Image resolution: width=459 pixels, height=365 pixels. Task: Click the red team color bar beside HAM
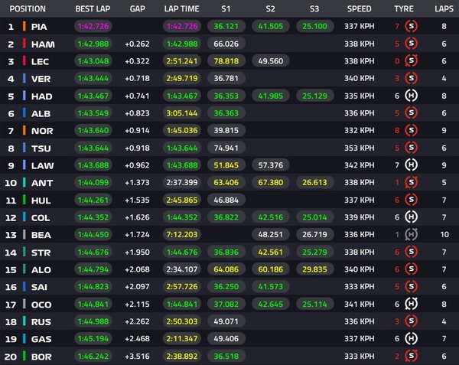click(x=24, y=44)
